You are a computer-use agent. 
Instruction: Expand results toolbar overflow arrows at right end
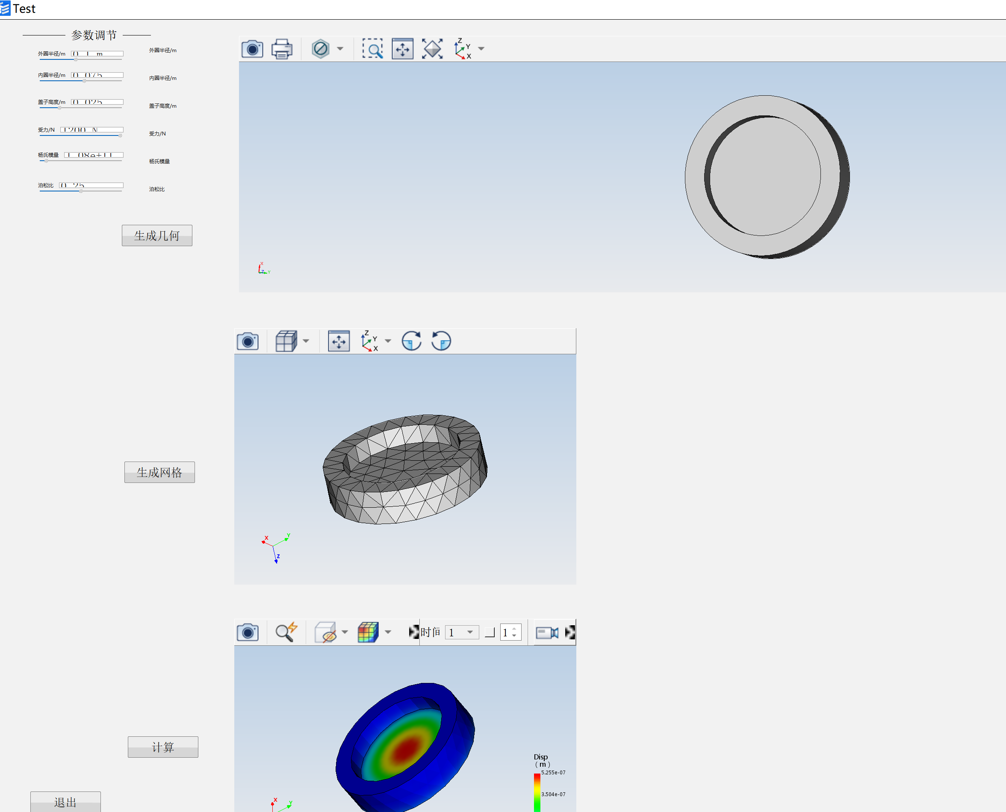(x=570, y=633)
